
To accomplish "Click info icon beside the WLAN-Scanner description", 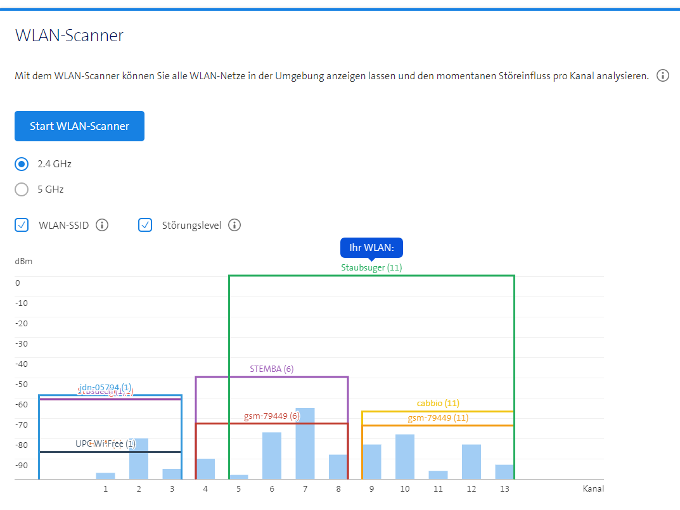I will (663, 76).
